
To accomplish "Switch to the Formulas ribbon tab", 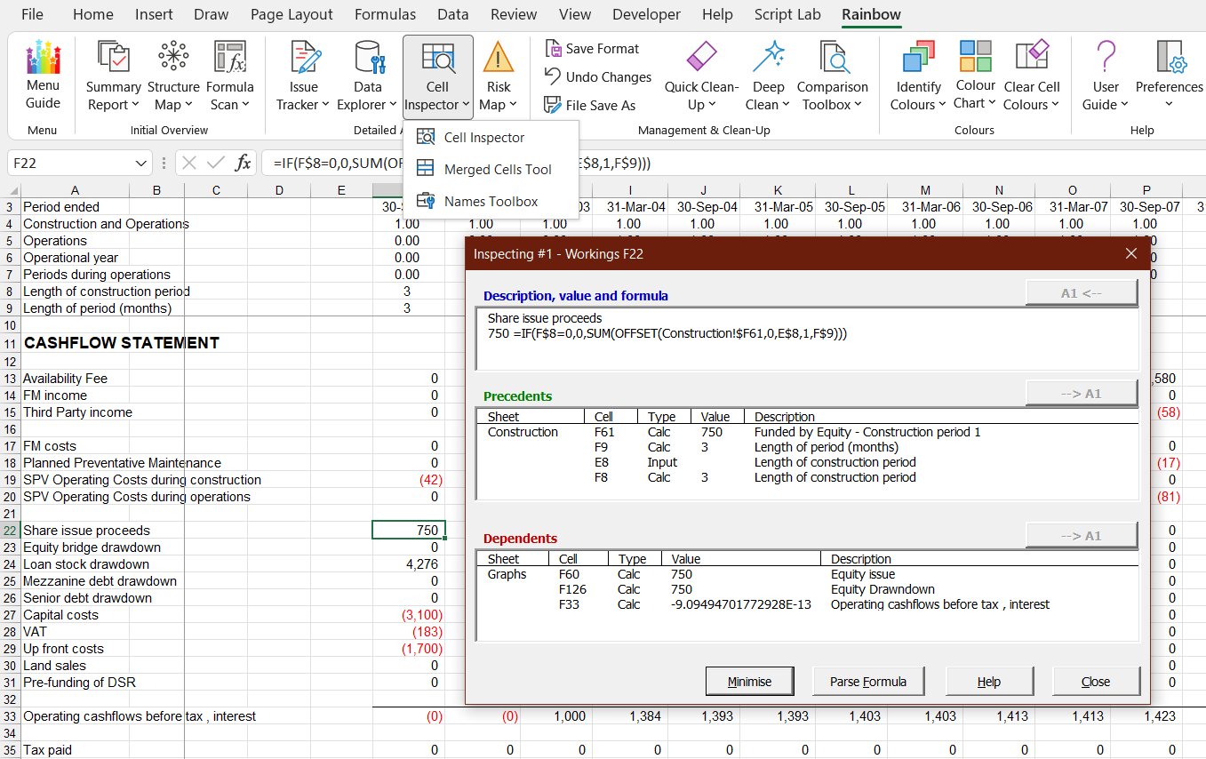I will pyautogui.click(x=385, y=14).
